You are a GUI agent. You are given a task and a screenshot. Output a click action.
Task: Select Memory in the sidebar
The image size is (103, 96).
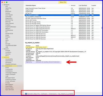pyautogui.click(x=8, y=28)
